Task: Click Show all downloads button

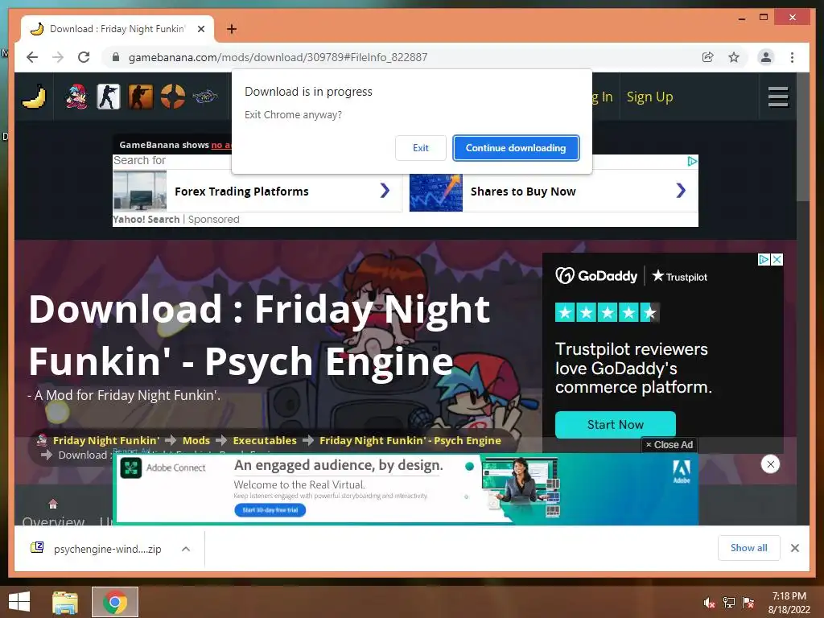Action: tap(749, 548)
